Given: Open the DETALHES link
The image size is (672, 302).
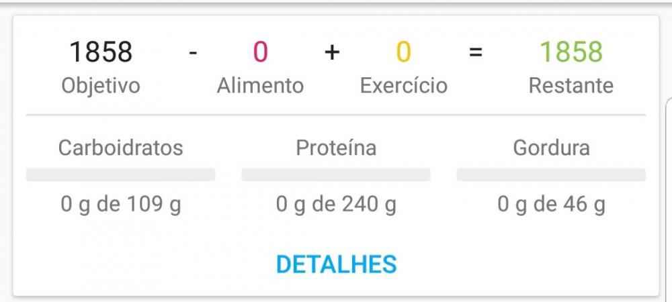Looking at the screenshot, I should tap(336, 264).
